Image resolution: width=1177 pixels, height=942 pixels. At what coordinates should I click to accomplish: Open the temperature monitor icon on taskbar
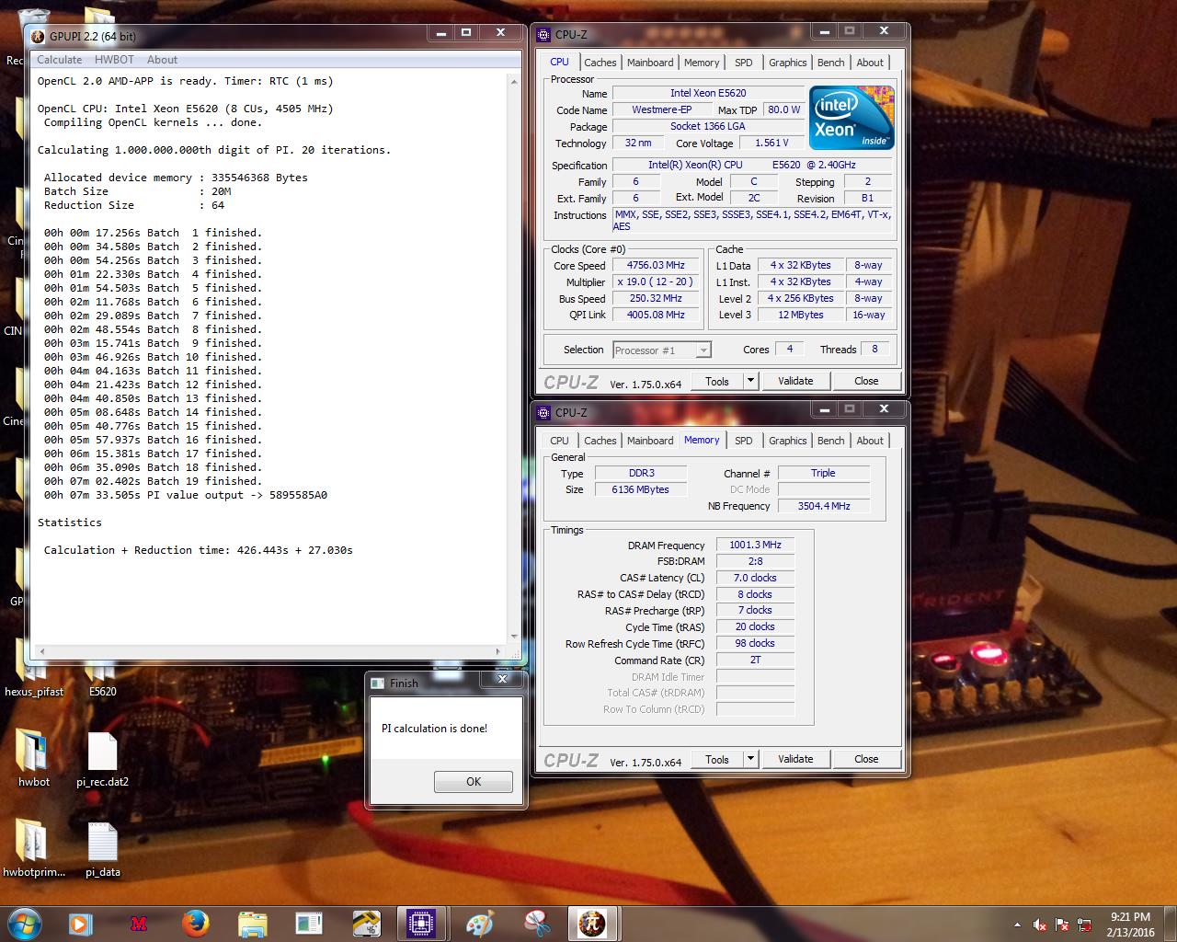pyautogui.click(x=366, y=923)
